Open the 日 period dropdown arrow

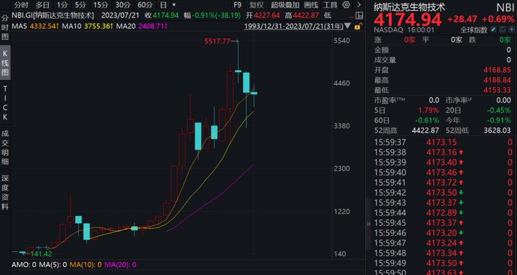pos(173,5)
